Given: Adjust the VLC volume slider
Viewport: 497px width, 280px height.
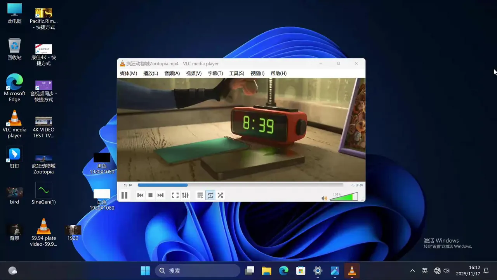Looking at the screenshot, I should pos(344,197).
